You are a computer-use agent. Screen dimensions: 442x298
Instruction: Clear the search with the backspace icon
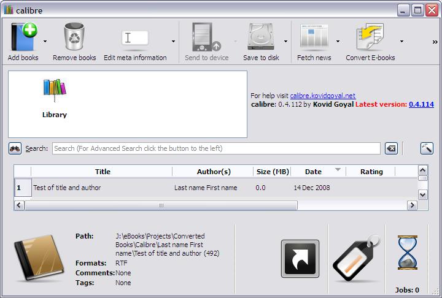pyautogui.click(x=391, y=148)
